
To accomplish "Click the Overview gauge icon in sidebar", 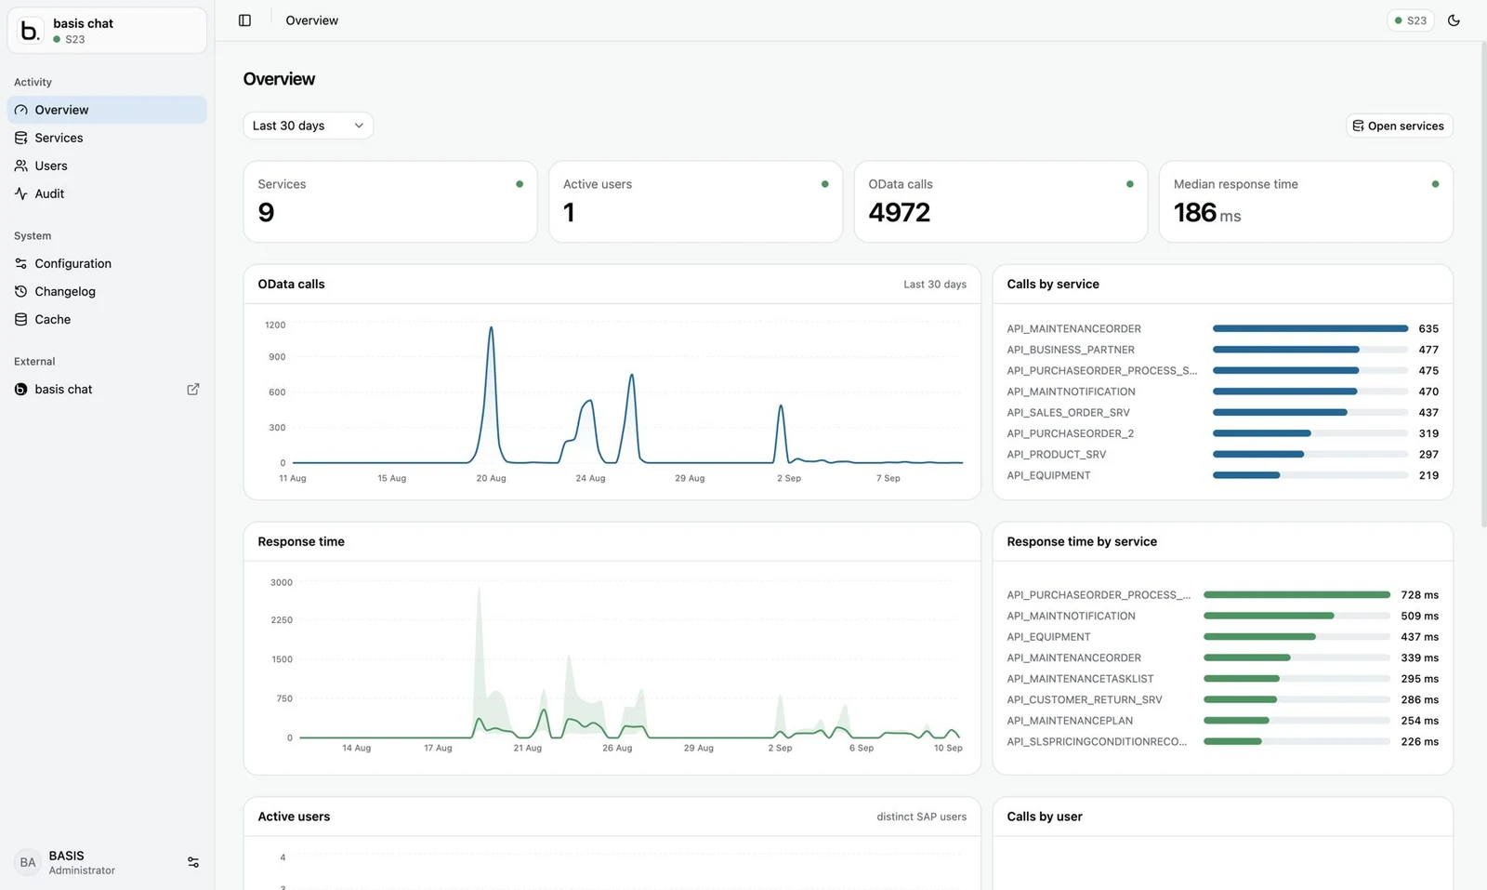I will point(20,110).
